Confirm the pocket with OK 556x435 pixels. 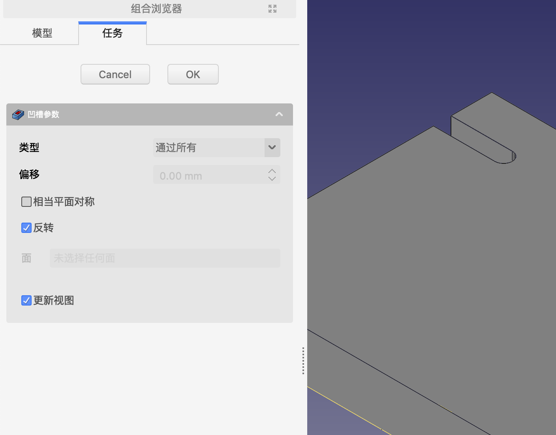193,75
